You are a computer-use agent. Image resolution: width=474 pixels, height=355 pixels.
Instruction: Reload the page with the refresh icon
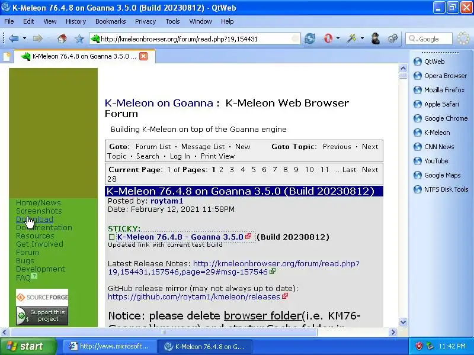[x=310, y=38]
